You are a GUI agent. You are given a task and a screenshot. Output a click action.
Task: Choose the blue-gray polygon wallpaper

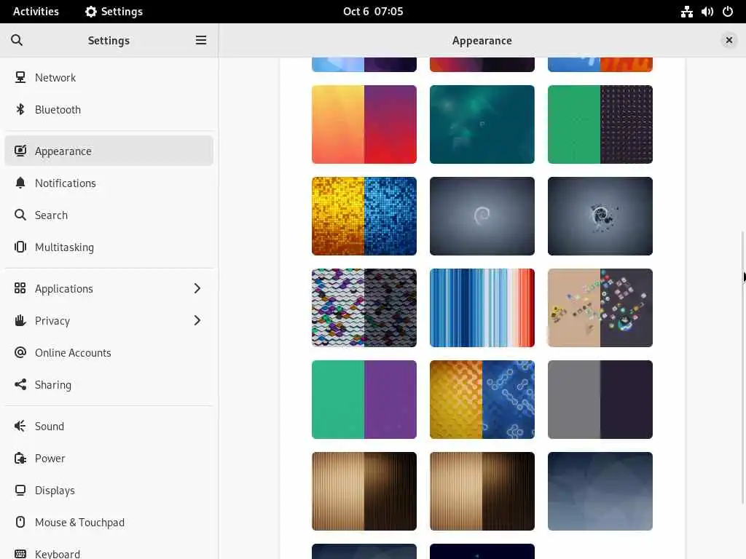coord(600,491)
